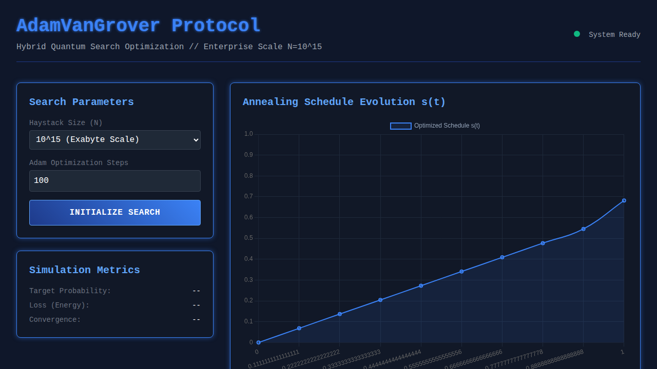657x369 pixels.
Task: Click the Target Probability metric value
Action: click(196, 291)
